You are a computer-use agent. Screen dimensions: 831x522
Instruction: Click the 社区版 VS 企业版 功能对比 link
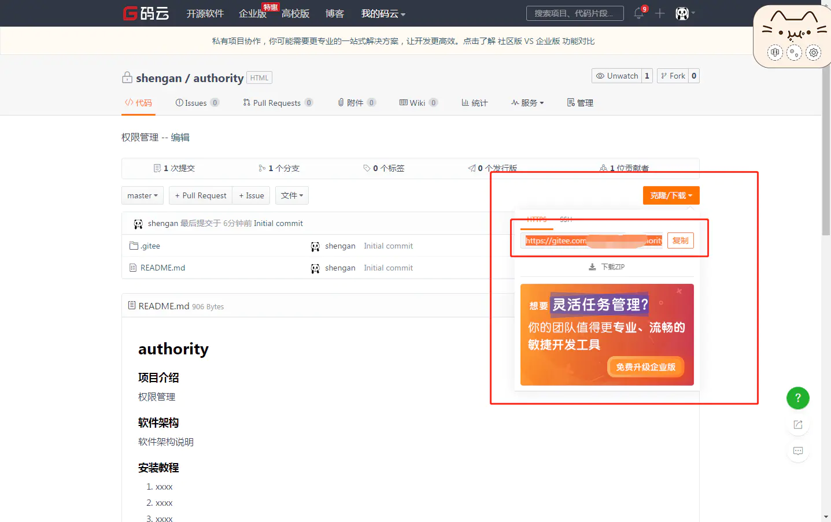click(x=546, y=41)
